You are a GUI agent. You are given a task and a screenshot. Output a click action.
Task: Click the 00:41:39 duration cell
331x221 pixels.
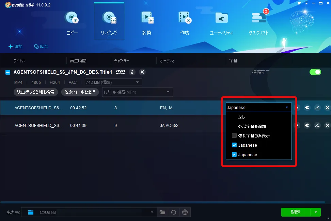[78, 126]
